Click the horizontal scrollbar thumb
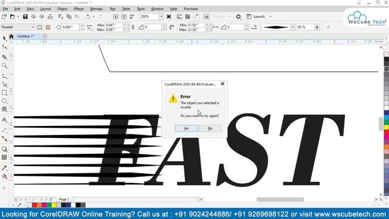 pos(280,200)
